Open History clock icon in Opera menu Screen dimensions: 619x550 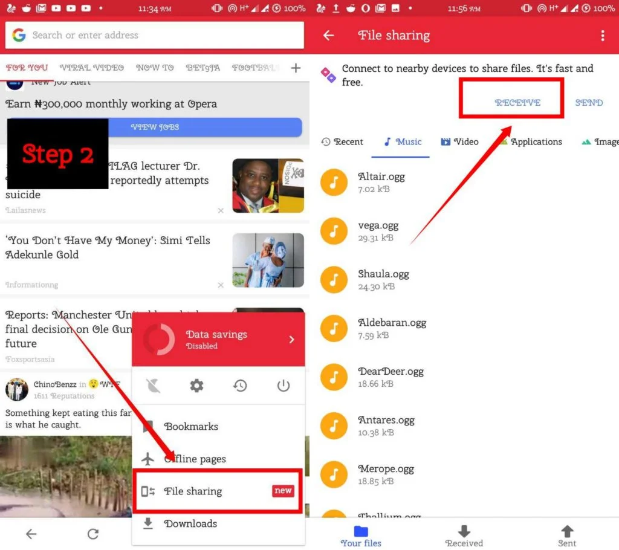pos(240,386)
